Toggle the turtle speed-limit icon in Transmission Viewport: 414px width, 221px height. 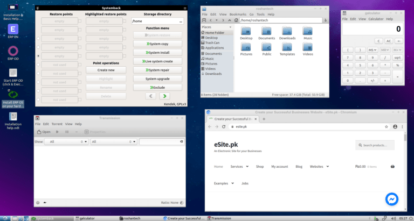point(45,203)
